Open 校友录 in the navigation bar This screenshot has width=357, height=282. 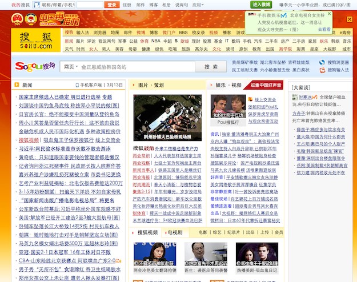click(198, 33)
